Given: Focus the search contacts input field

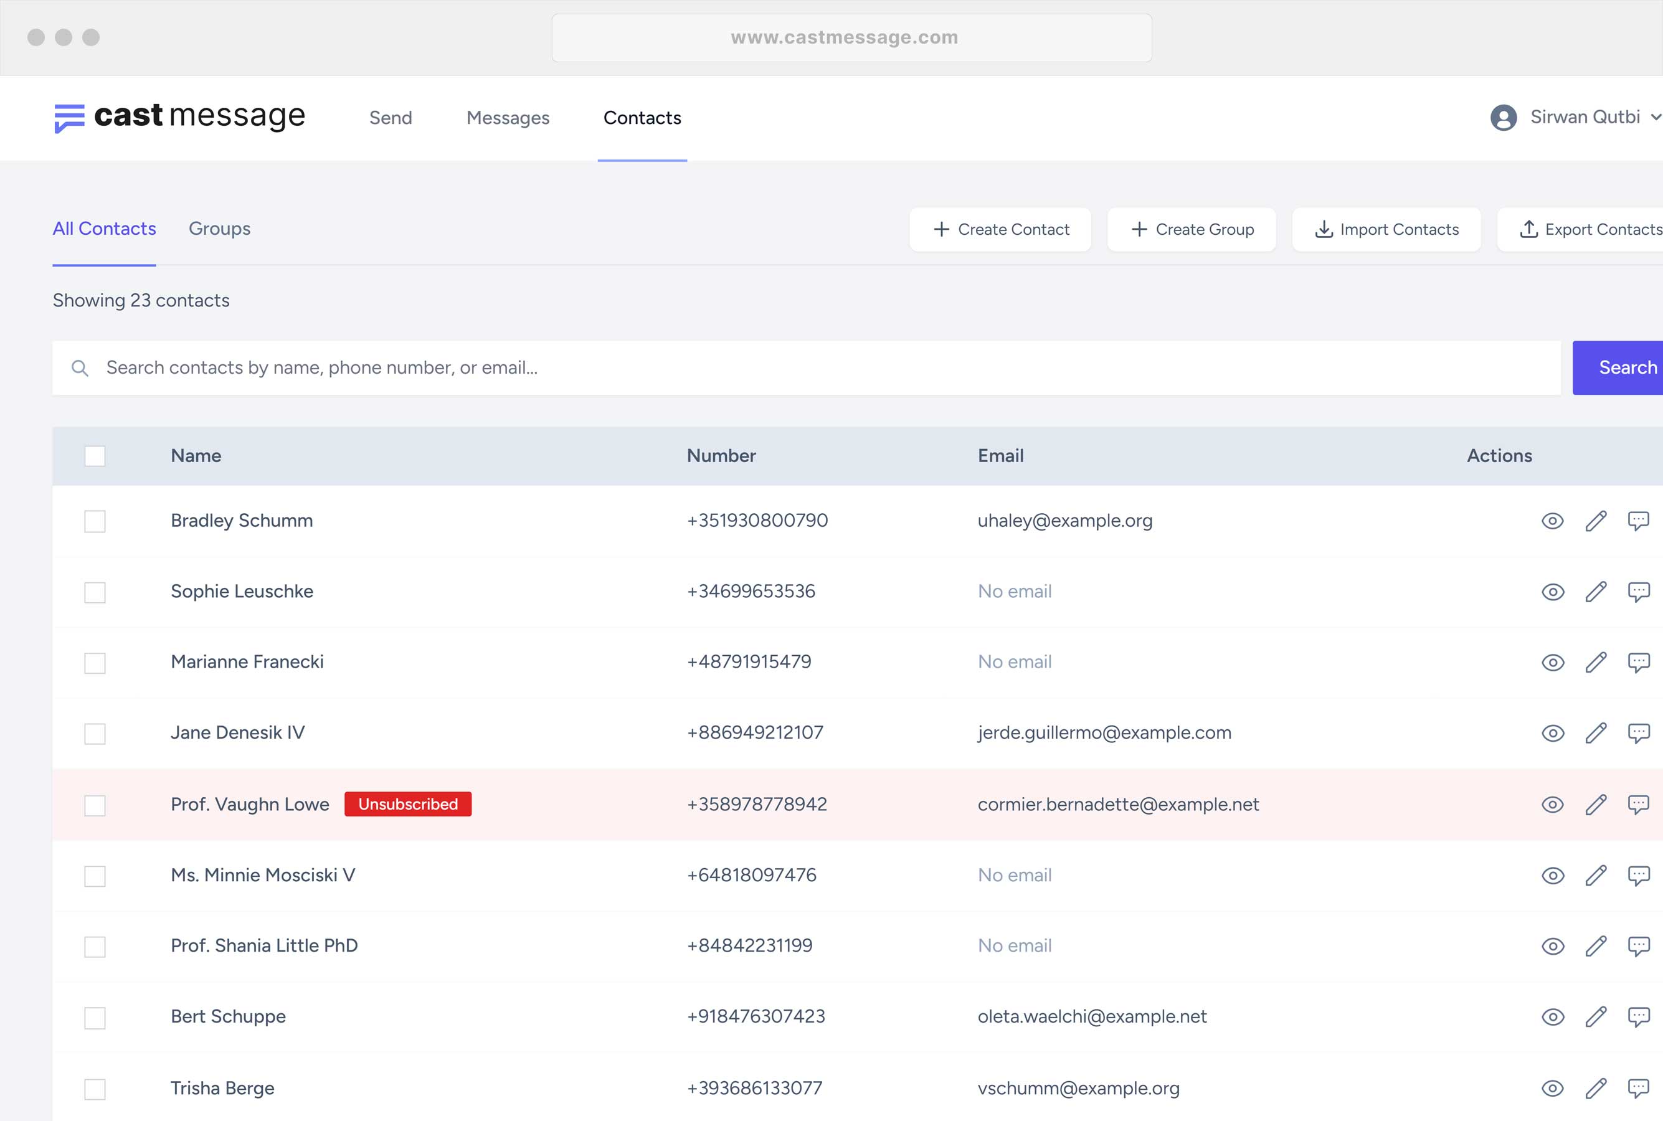Looking at the screenshot, I should (x=806, y=367).
